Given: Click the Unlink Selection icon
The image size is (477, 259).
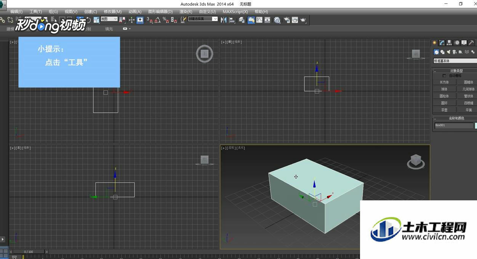Looking at the screenshot, I should pyautogui.click(x=10, y=20).
